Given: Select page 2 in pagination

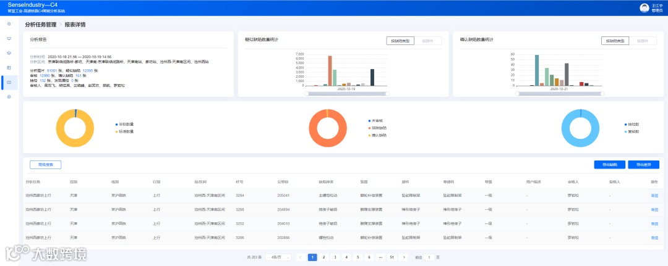Looking at the screenshot, I should [x=323, y=257].
